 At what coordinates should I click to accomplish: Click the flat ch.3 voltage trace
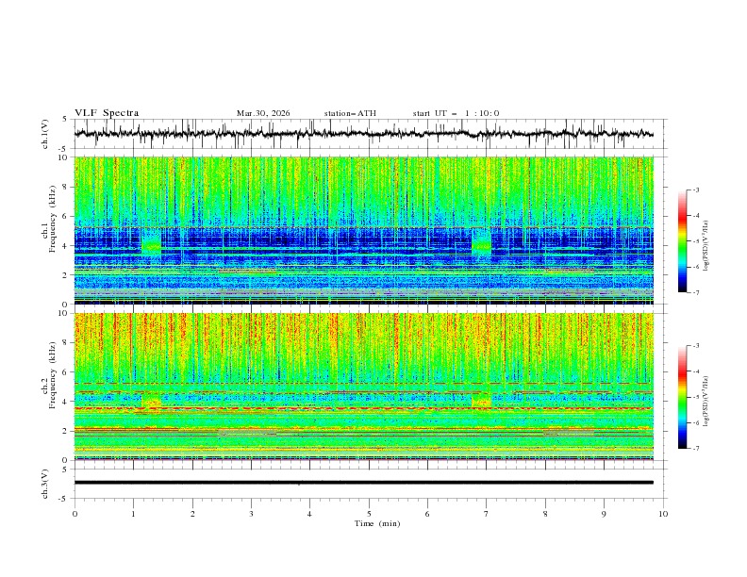pyautogui.click(x=363, y=483)
